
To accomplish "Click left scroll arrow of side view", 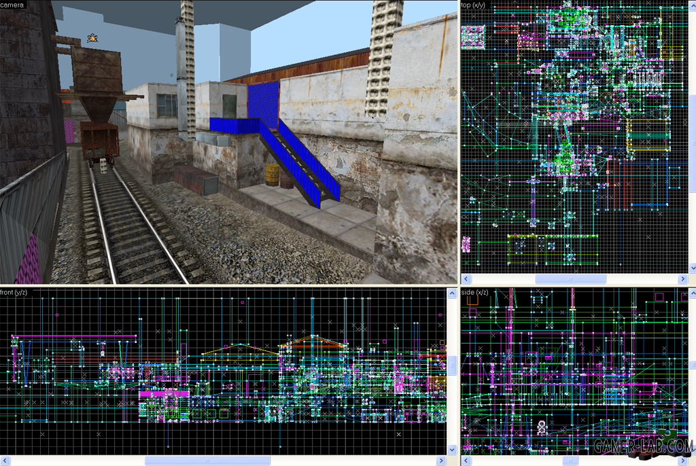I will click(466, 461).
